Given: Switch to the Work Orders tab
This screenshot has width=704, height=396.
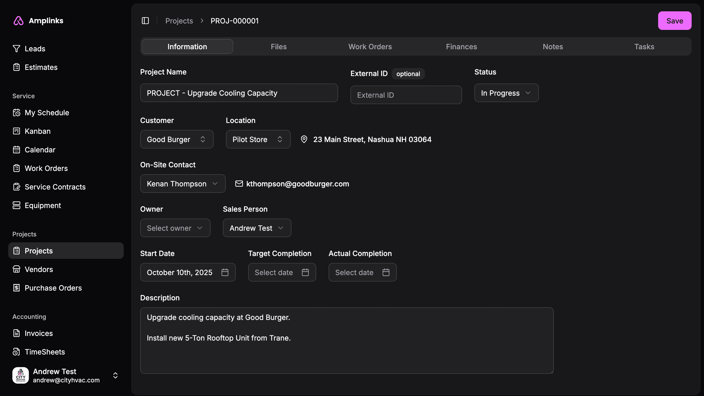Looking at the screenshot, I should click(x=370, y=47).
